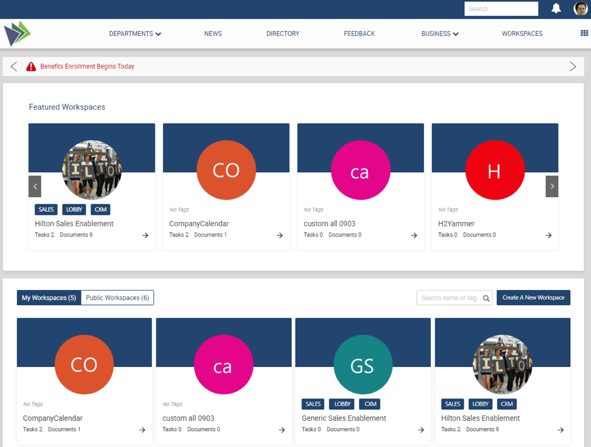
Task: Go to next announcement in the alert bar
Action: (x=572, y=67)
